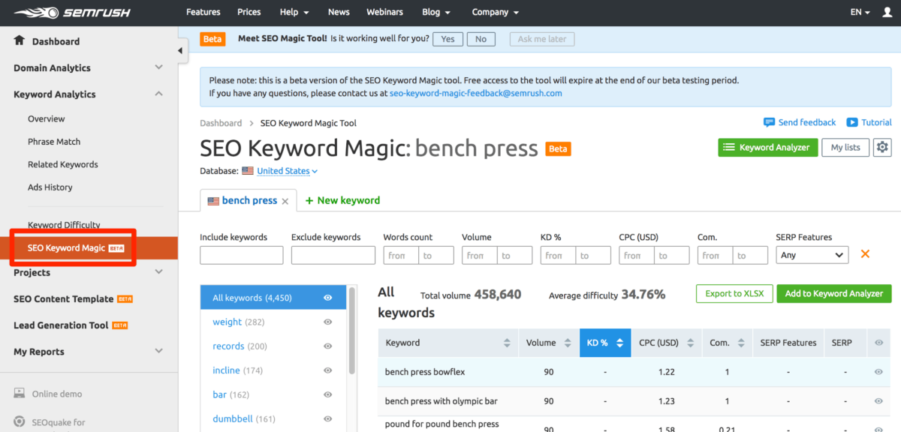Click the Volume from input field

tap(479, 255)
